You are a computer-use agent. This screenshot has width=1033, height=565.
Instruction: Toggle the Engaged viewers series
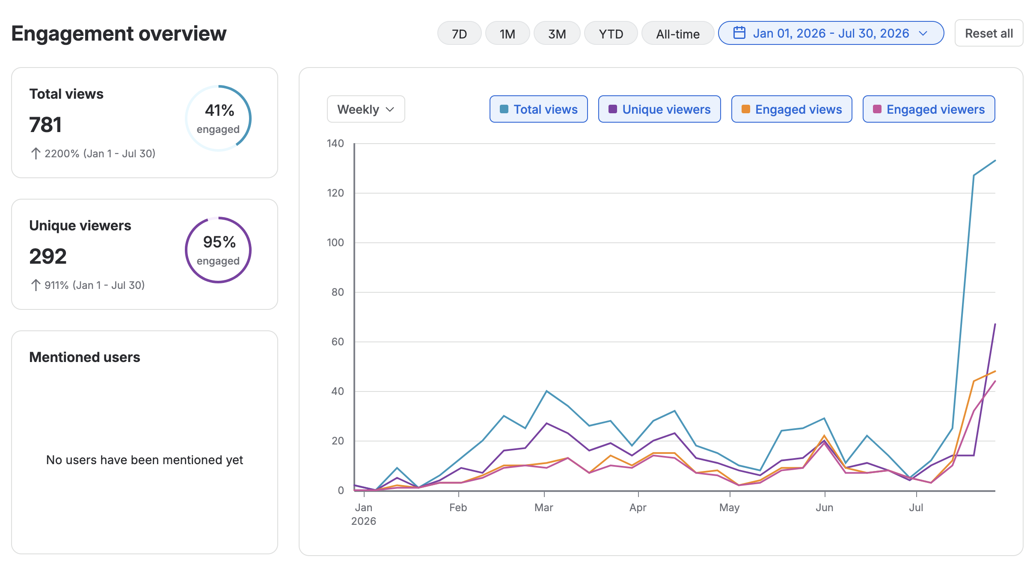(x=929, y=109)
